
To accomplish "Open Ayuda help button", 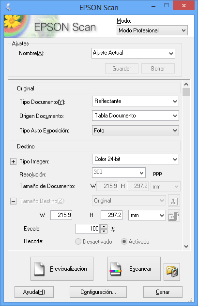I will [34, 292].
